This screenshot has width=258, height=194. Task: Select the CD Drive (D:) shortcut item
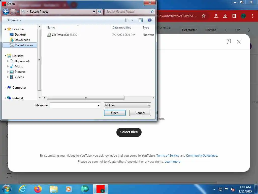click(64, 35)
